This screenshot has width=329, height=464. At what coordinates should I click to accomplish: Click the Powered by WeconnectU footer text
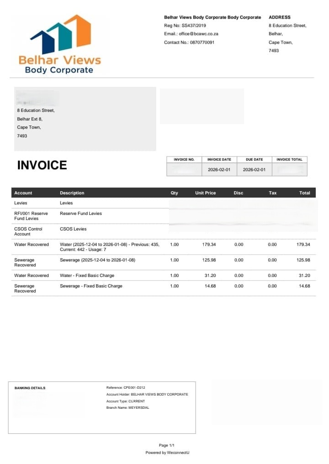click(x=167, y=453)
